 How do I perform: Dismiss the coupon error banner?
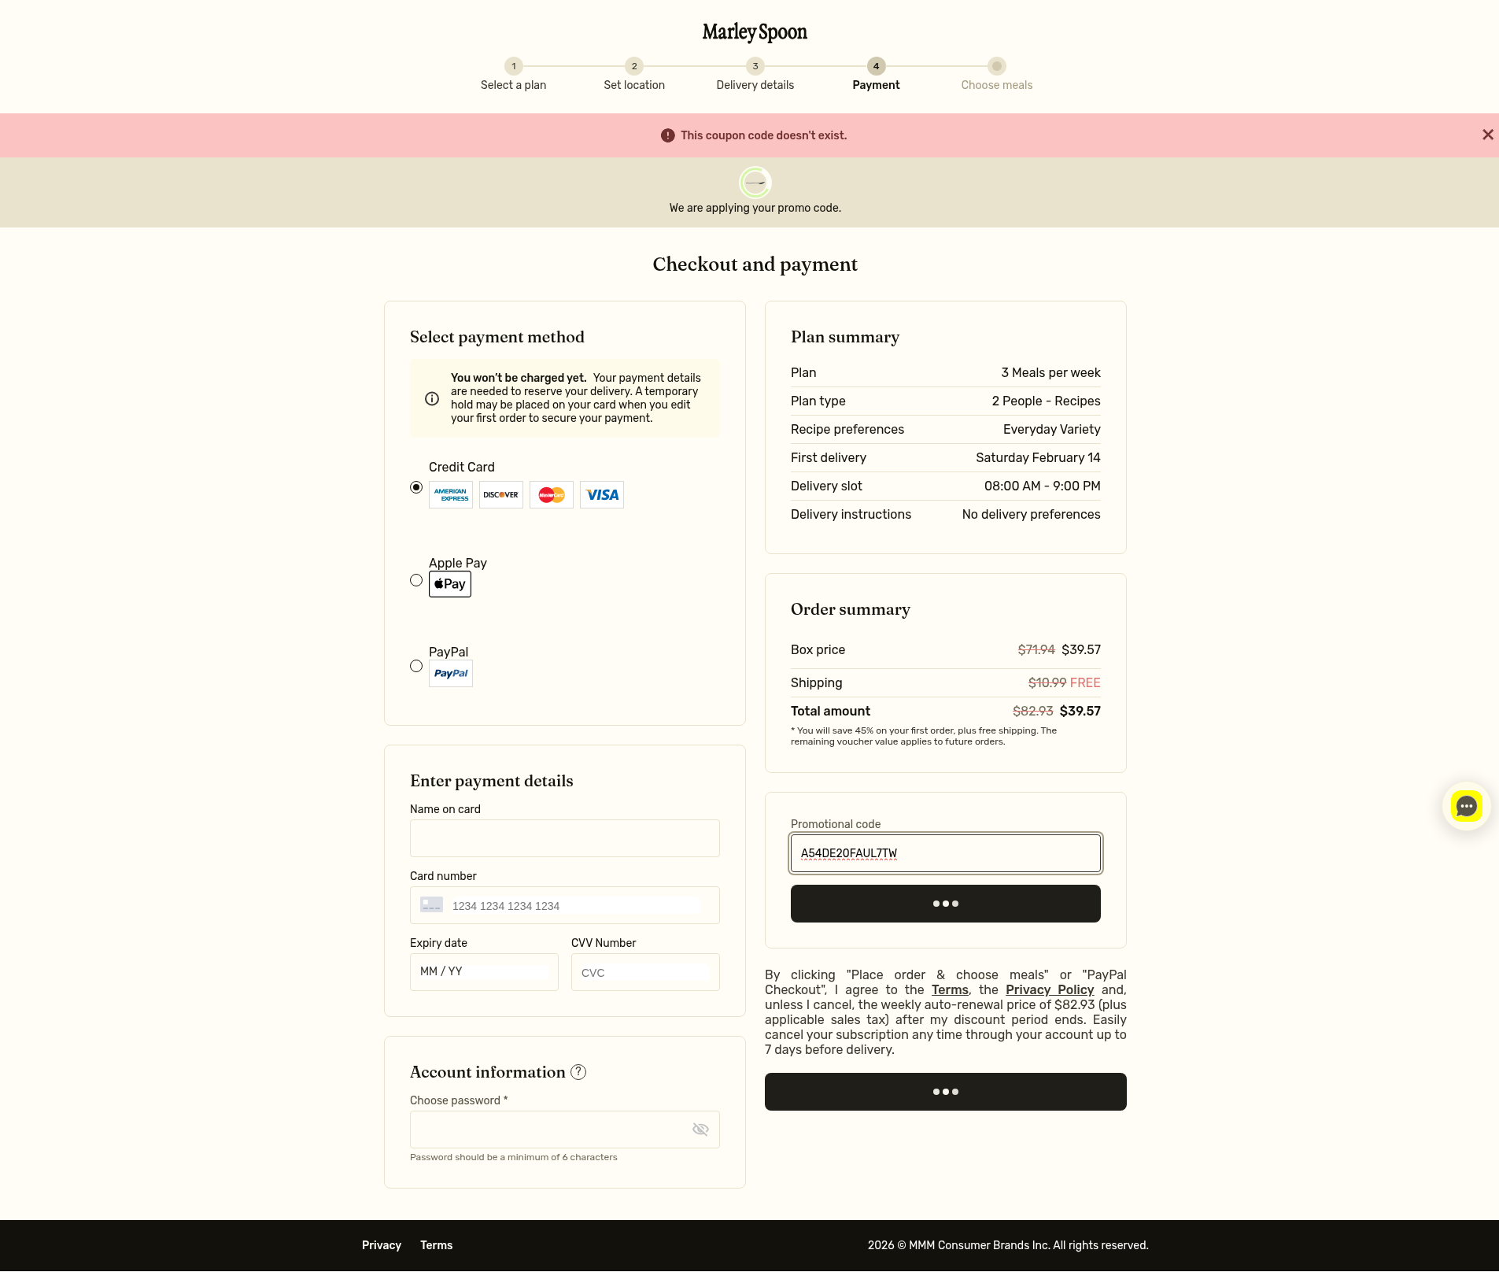[x=1487, y=135]
